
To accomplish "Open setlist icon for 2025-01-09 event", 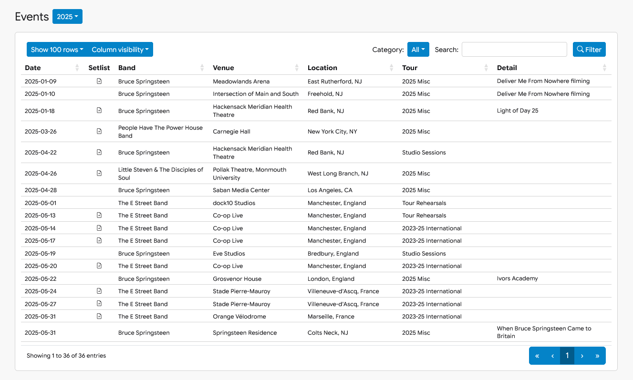I will [99, 82].
